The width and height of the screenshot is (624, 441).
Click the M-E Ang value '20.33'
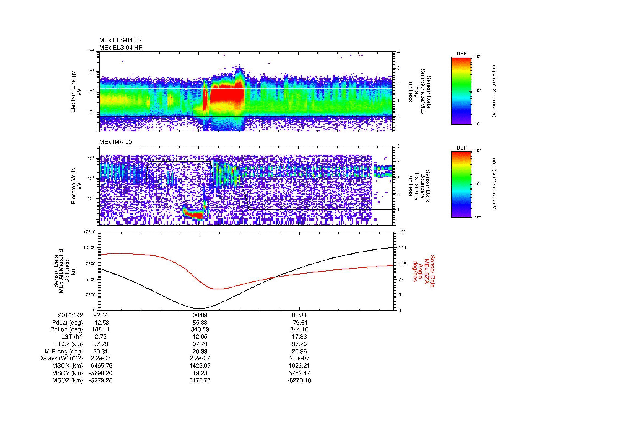200,351
